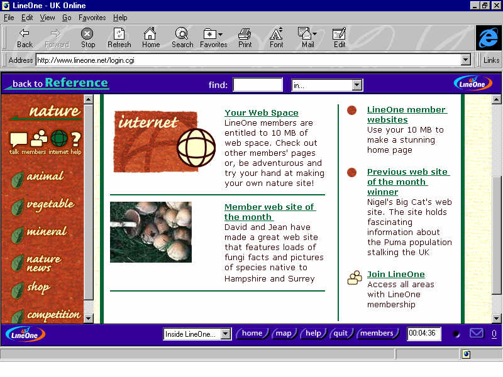Follow the back to Reference link
Screen dimensions: 503x377
58,84
